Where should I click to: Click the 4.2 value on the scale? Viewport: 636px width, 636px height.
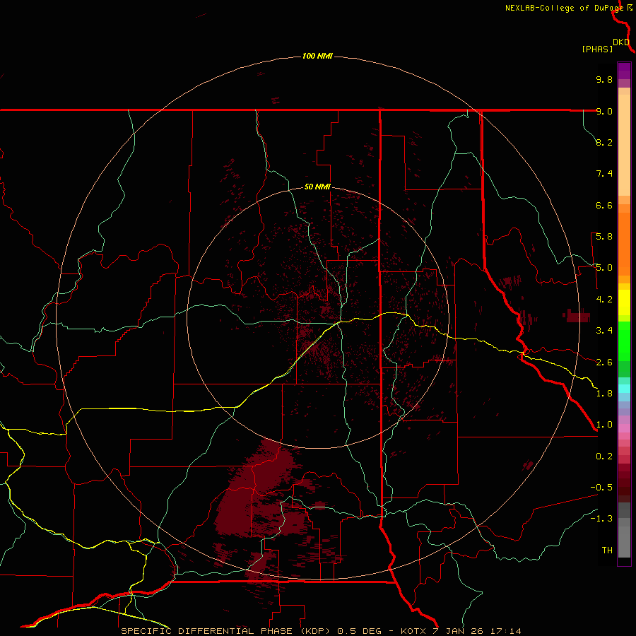[x=604, y=300]
